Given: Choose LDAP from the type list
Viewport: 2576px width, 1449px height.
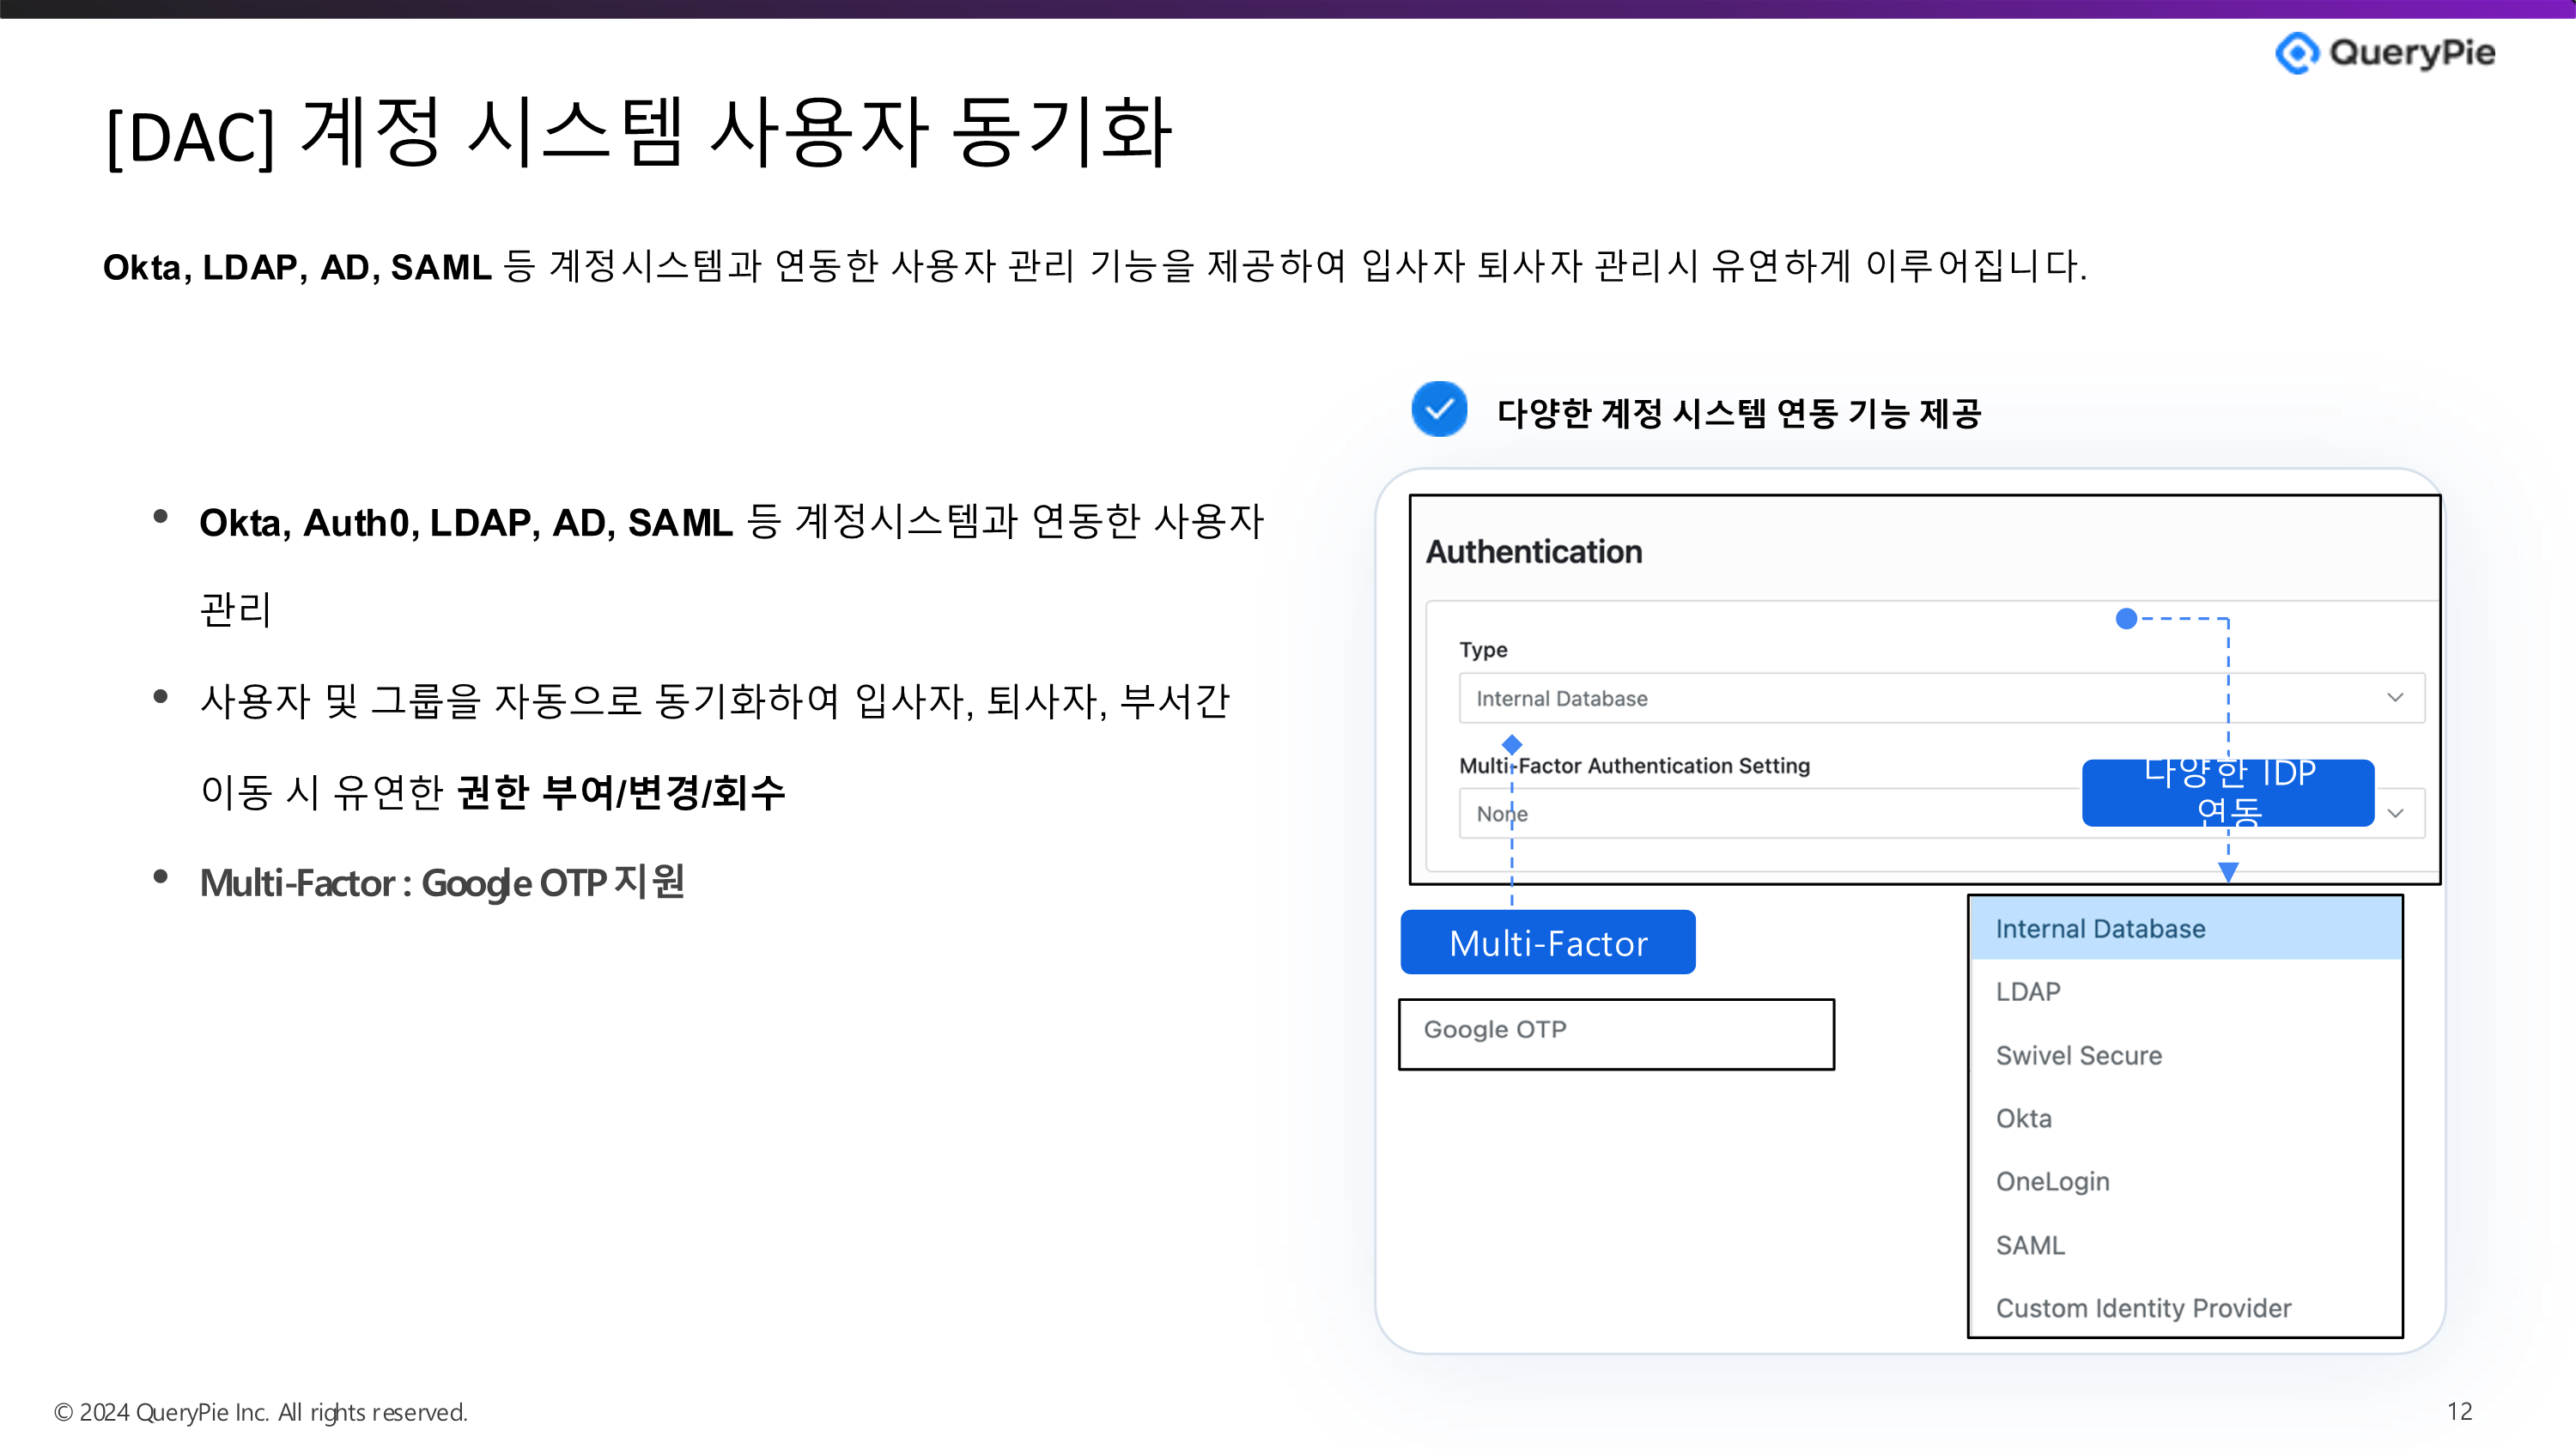Looking at the screenshot, I should [x=2028, y=992].
